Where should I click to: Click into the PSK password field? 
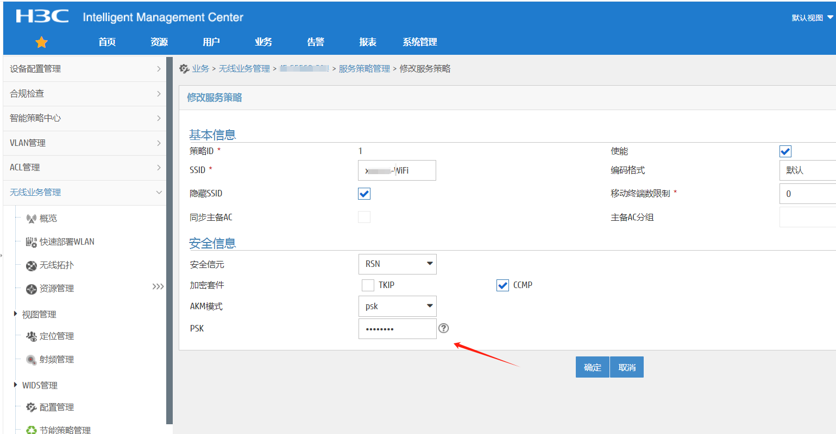397,329
